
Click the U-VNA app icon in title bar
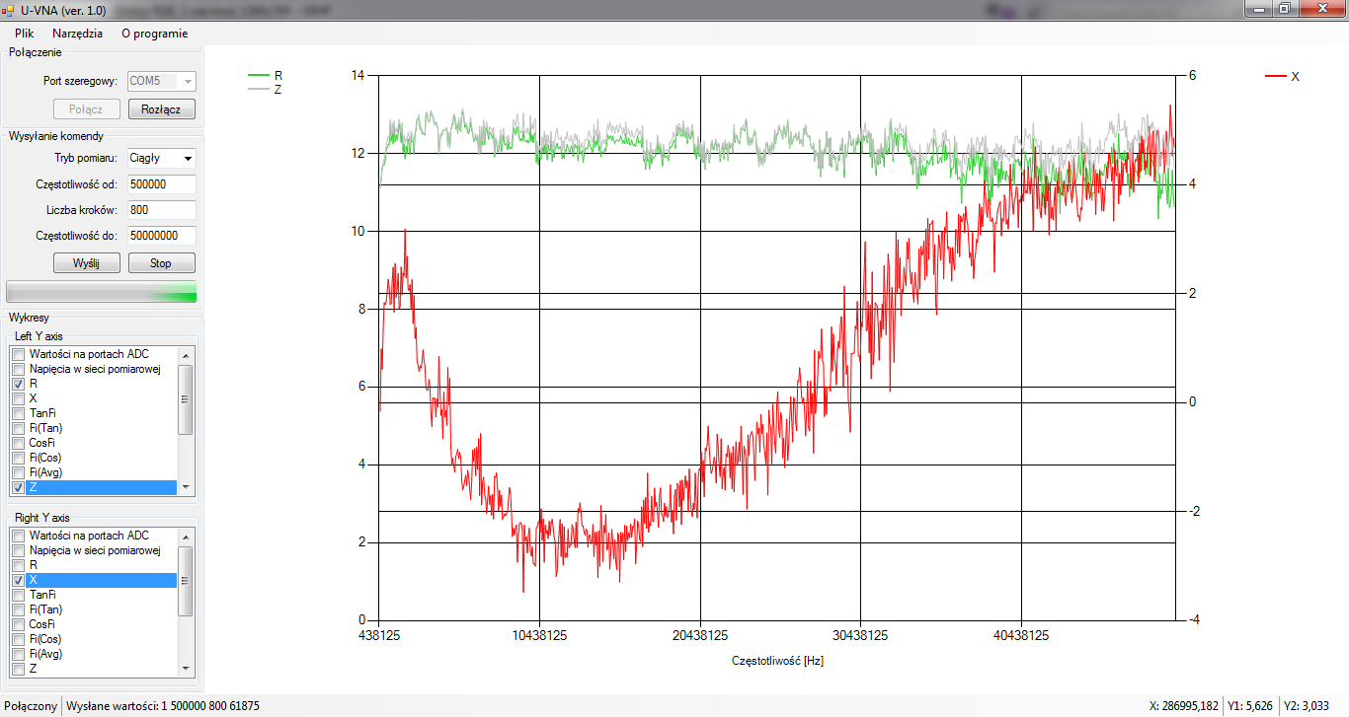(8, 9)
